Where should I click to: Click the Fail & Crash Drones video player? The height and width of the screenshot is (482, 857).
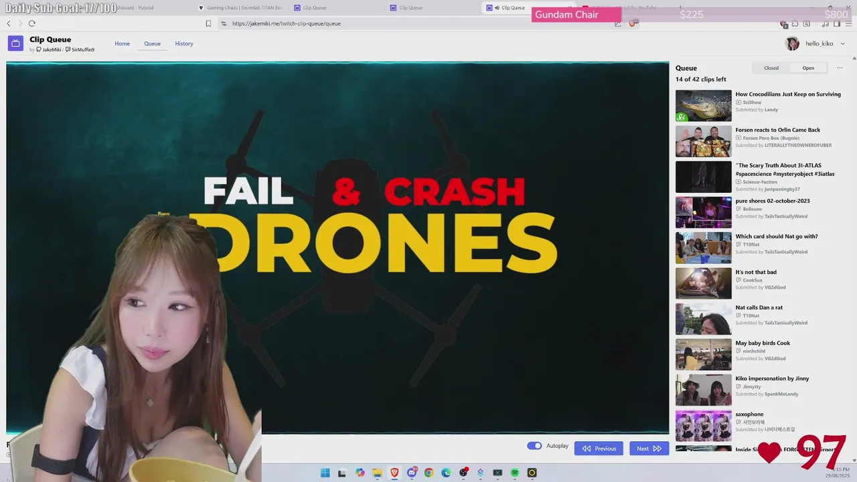click(337, 248)
